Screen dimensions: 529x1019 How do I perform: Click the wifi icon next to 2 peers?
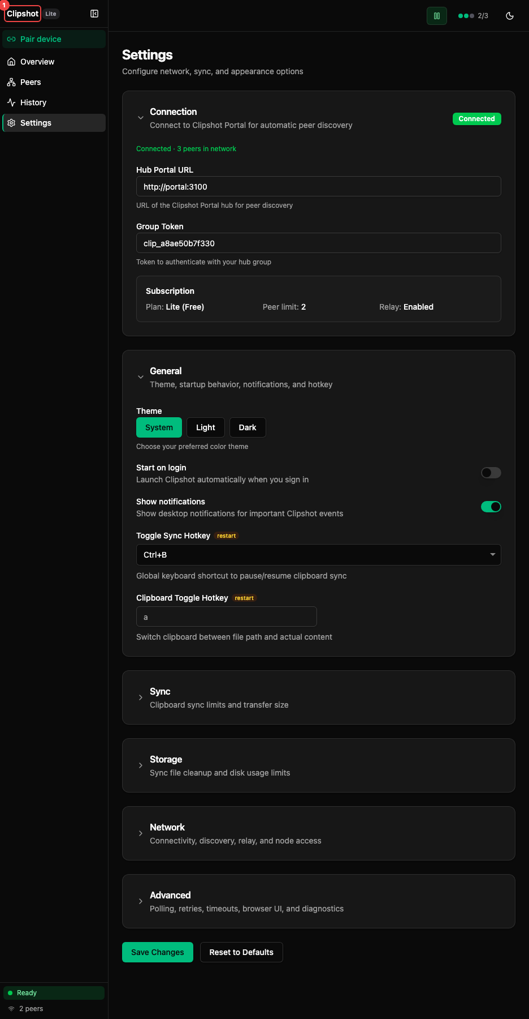point(11,1008)
